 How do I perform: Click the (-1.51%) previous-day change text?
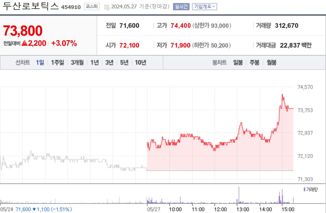[x=61, y=209]
